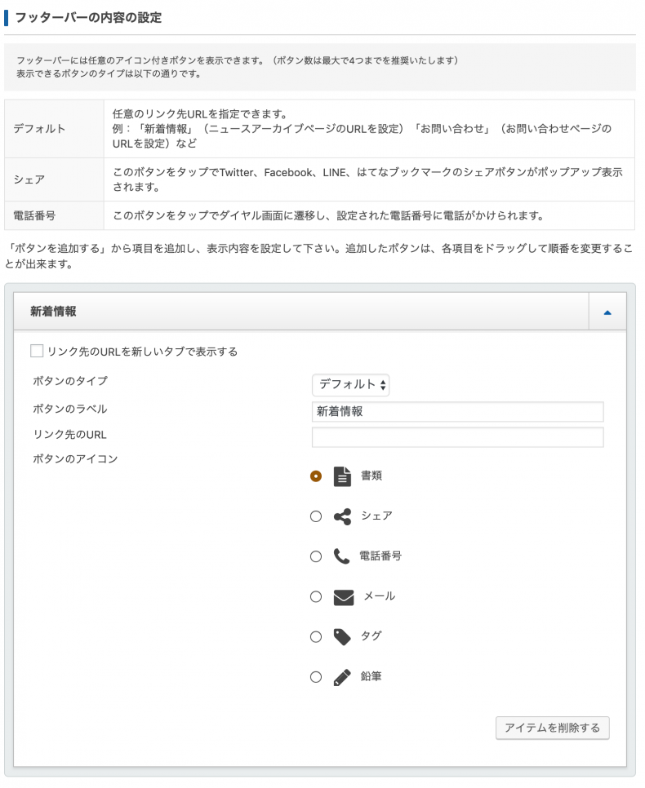The image size is (645, 788).
Task: Pick the メール radio button
Action: click(316, 597)
